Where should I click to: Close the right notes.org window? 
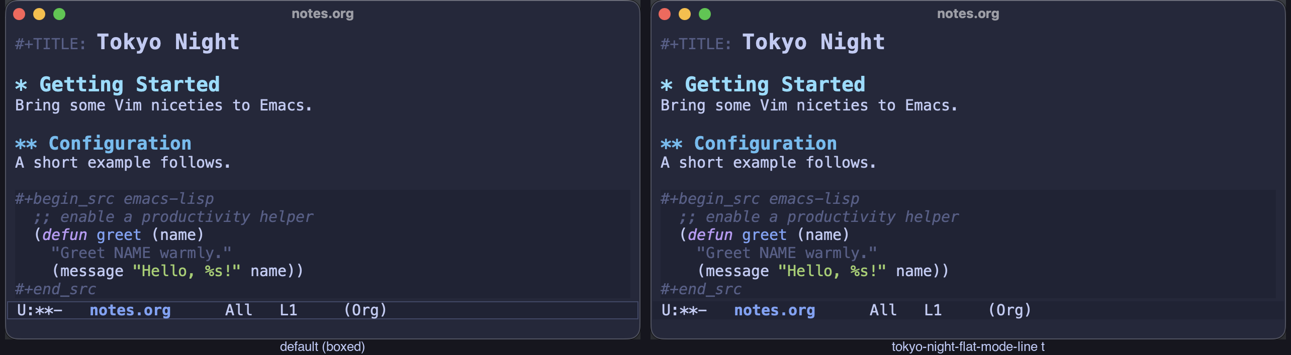(665, 14)
